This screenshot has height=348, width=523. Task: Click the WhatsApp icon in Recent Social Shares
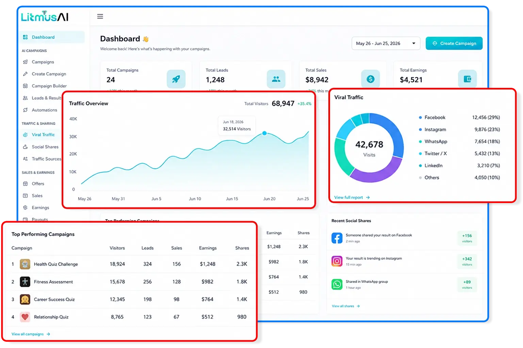pos(337,284)
